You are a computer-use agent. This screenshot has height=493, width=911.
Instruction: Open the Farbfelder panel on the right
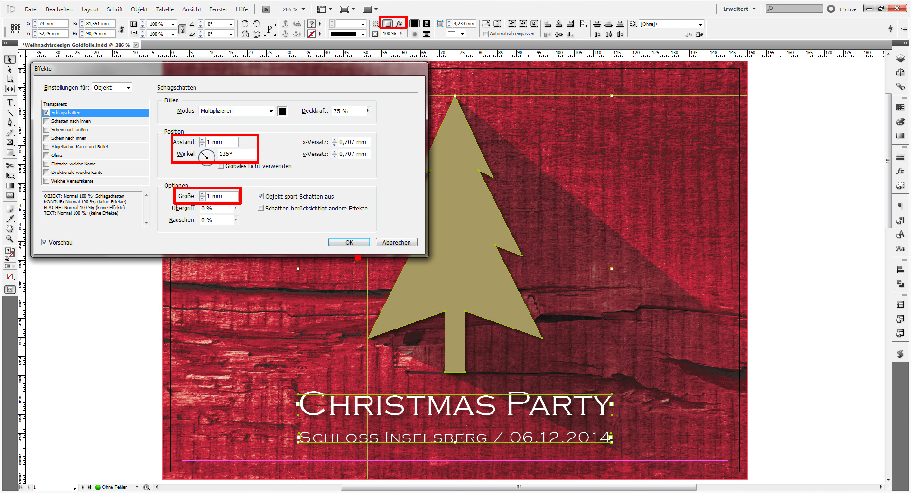point(901,107)
